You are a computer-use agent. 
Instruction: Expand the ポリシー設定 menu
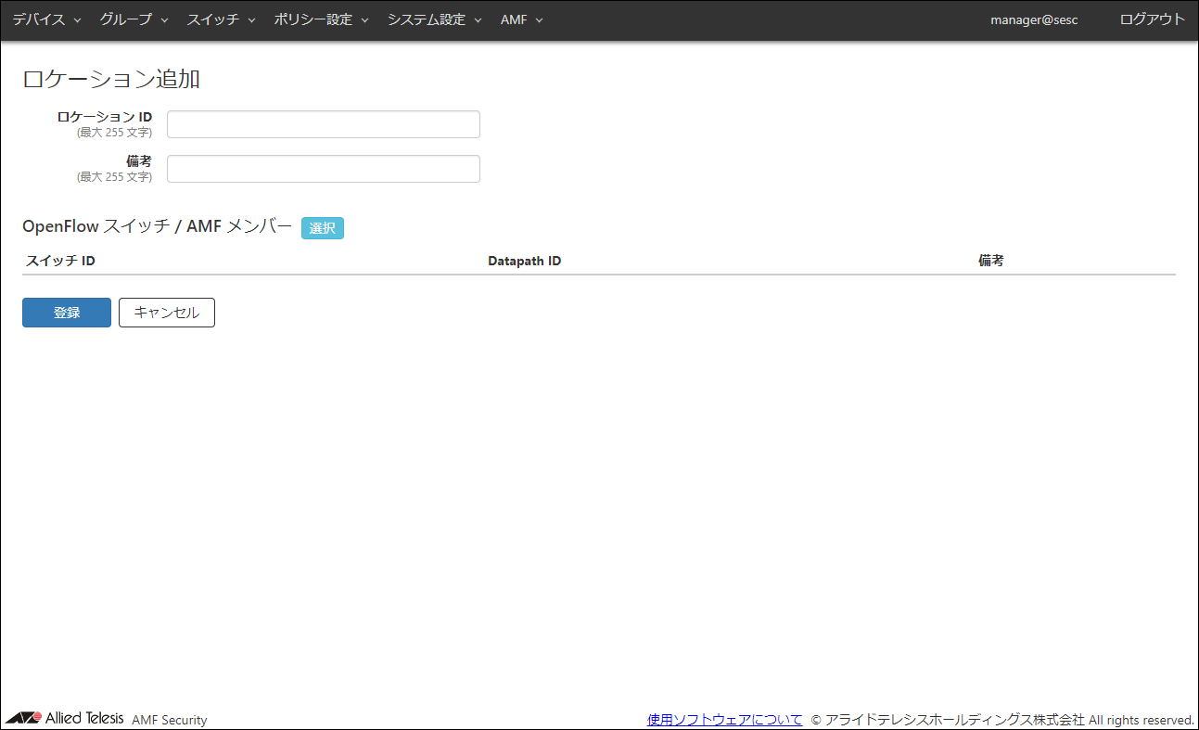(x=321, y=19)
